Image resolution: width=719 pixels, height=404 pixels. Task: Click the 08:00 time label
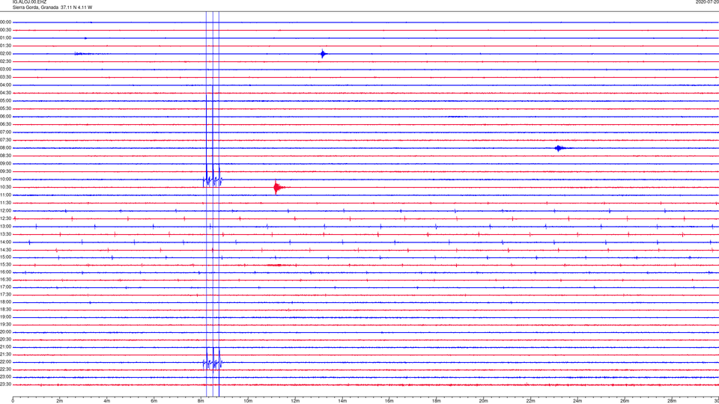[6, 148]
